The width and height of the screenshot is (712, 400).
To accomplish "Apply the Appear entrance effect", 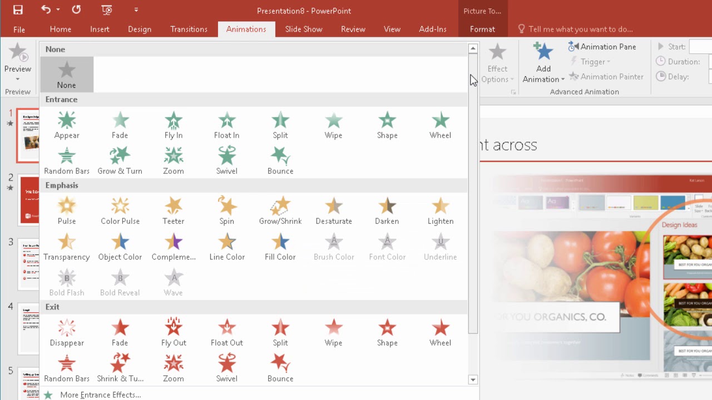I will click(x=67, y=126).
